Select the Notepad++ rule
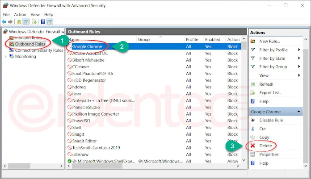This screenshot has width=311, height=179. [x=154, y=100]
